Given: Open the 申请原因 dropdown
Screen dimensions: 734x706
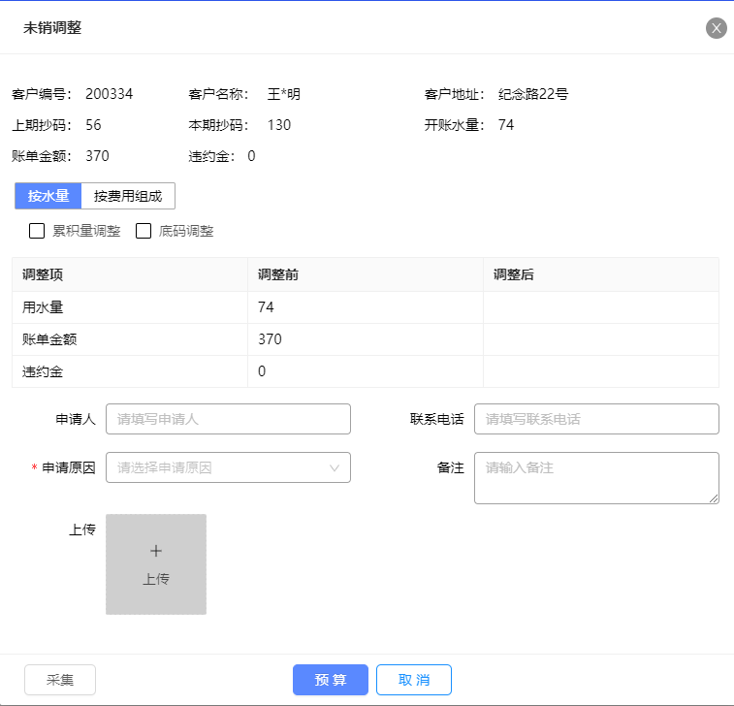Looking at the screenshot, I should [x=228, y=467].
